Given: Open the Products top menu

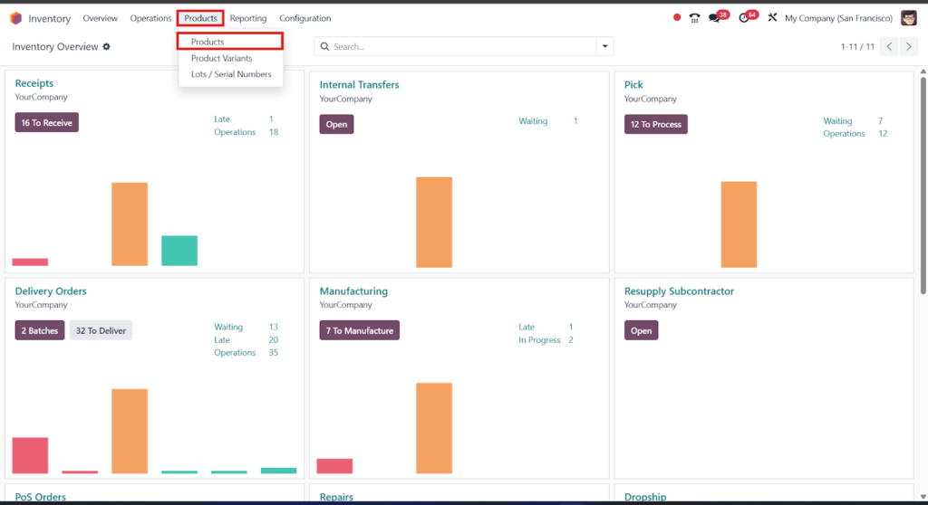Looking at the screenshot, I should [200, 18].
